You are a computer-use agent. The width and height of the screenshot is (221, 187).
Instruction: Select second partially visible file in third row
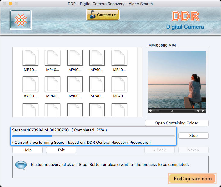tap(53, 110)
